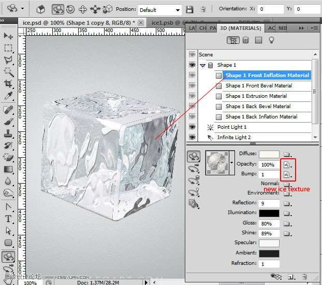
Task: Select the Rectangular Marquee tool
Action: tap(8, 48)
